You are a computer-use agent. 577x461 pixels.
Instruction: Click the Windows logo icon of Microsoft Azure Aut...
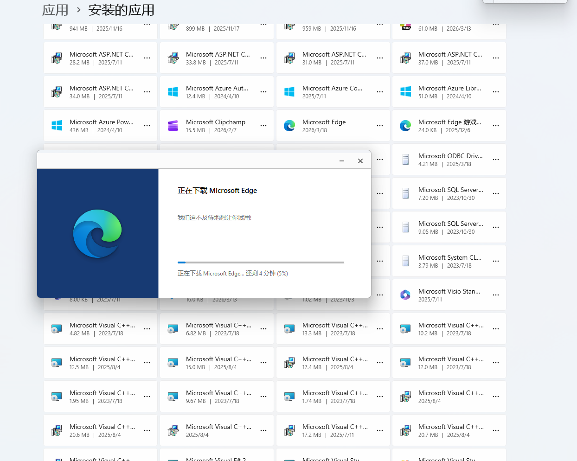173,92
